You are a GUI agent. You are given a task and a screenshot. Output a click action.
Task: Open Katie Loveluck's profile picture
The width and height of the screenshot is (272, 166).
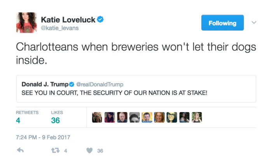pyautogui.click(x=26, y=23)
